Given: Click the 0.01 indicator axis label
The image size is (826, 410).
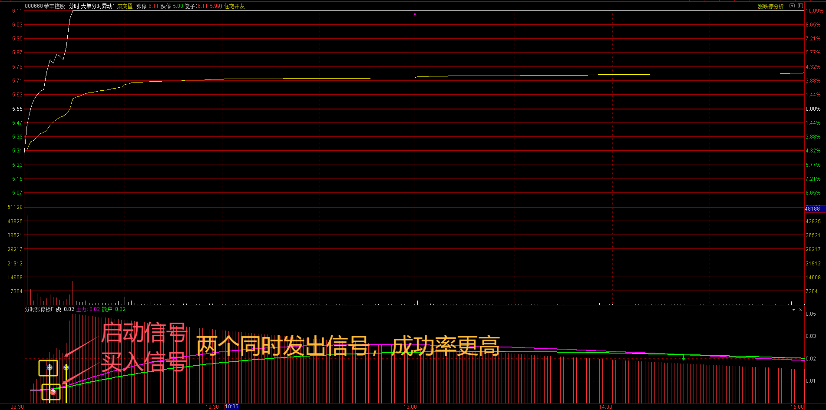Looking at the screenshot, I should pos(811,381).
